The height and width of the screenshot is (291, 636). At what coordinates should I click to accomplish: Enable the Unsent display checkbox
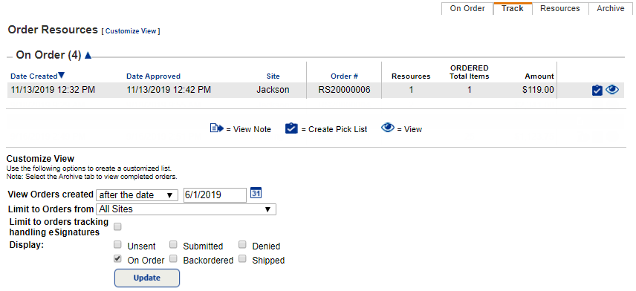117,244
